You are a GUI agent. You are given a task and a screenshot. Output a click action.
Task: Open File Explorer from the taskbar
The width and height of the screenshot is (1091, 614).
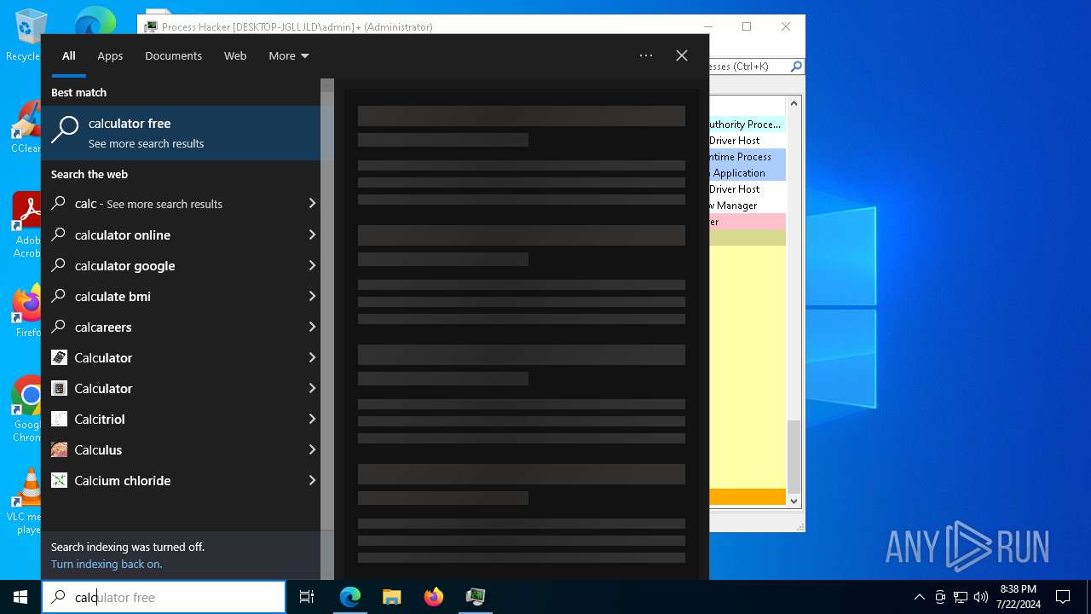(392, 597)
